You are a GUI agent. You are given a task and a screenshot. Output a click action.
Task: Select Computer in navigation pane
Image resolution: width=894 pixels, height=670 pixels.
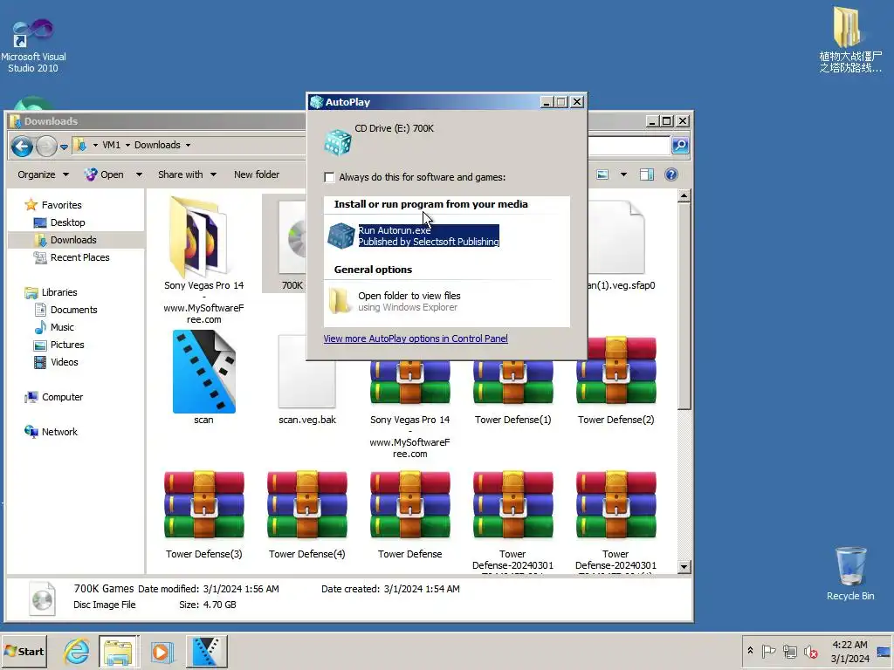(x=53, y=397)
